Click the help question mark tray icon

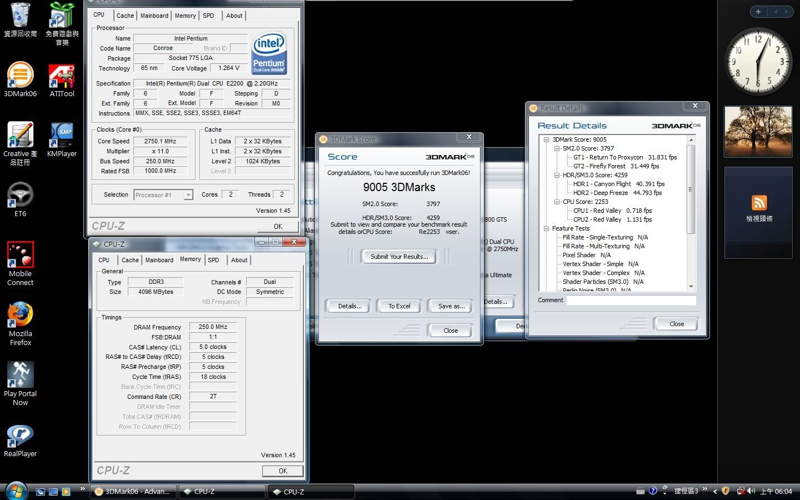coord(653,491)
